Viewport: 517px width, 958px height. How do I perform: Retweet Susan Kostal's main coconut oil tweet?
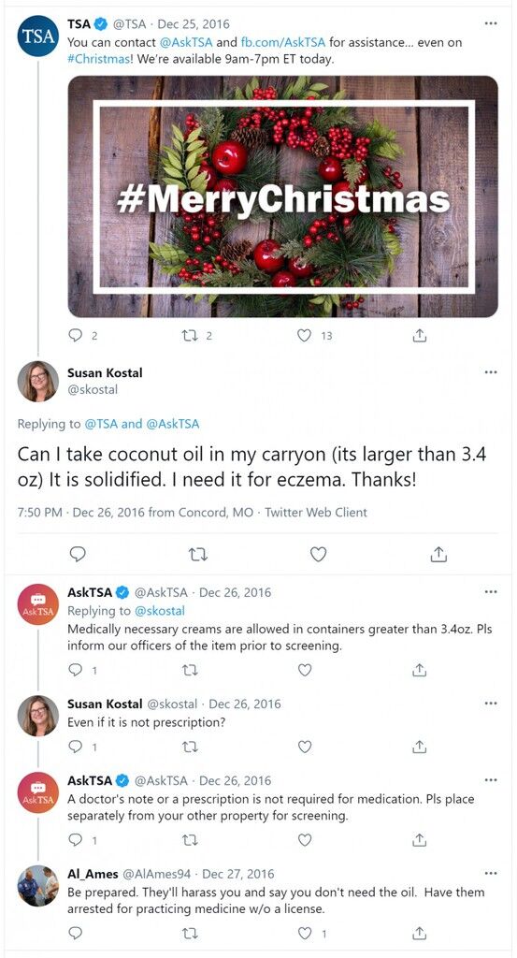[x=198, y=554]
